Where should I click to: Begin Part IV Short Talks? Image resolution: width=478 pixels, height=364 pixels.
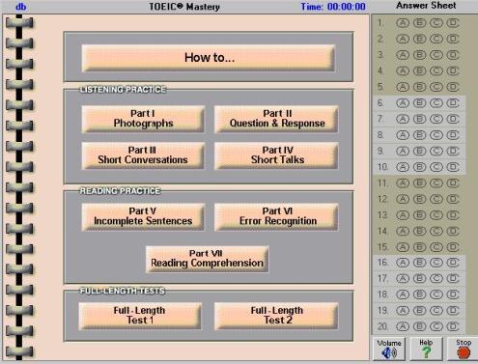click(276, 155)
